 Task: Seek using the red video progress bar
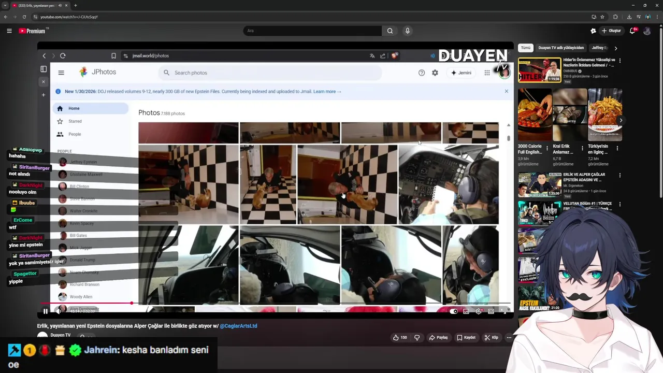(x=276, y=303)
